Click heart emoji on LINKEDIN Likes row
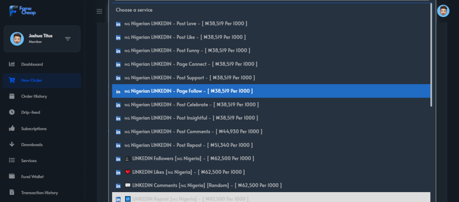This screenshot has width=459, height=202. (x=128, y=172)
